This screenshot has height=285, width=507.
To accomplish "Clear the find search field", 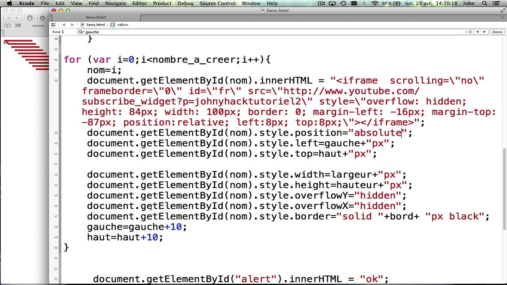I will pyautogui.click(x=470, y=32).
